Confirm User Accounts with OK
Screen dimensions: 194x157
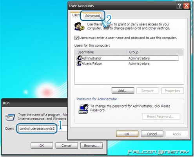click(x=127, y=134)
